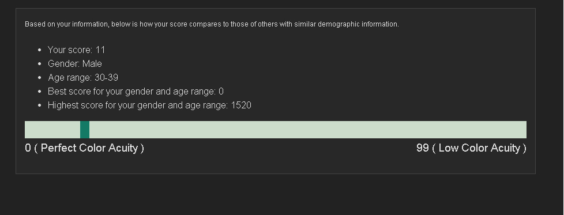This screenshot has height=215, width=564.
Task: Click the '0 ( Perfect Color Acuity )' label
Action: (x=85, y=148)
